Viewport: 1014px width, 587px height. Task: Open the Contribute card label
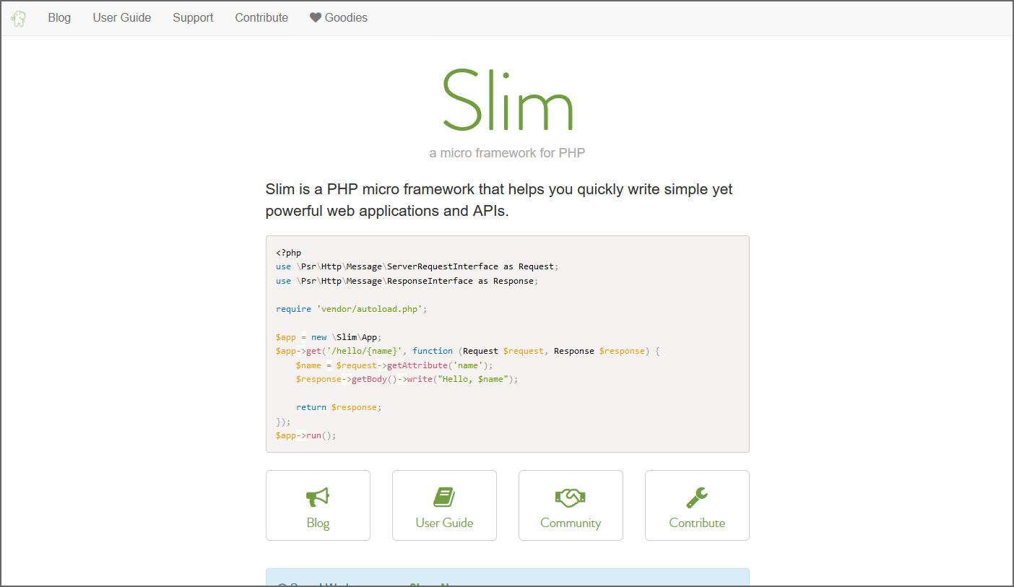click(x=697, y=523)
